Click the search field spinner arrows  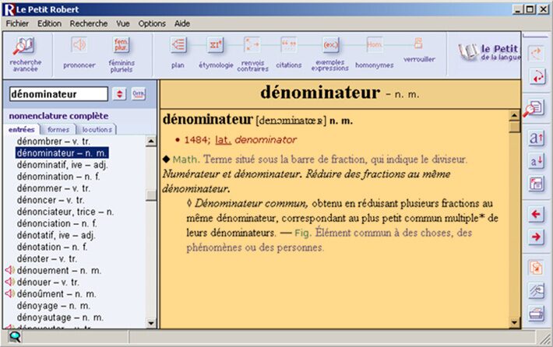(x=119, y=94)
